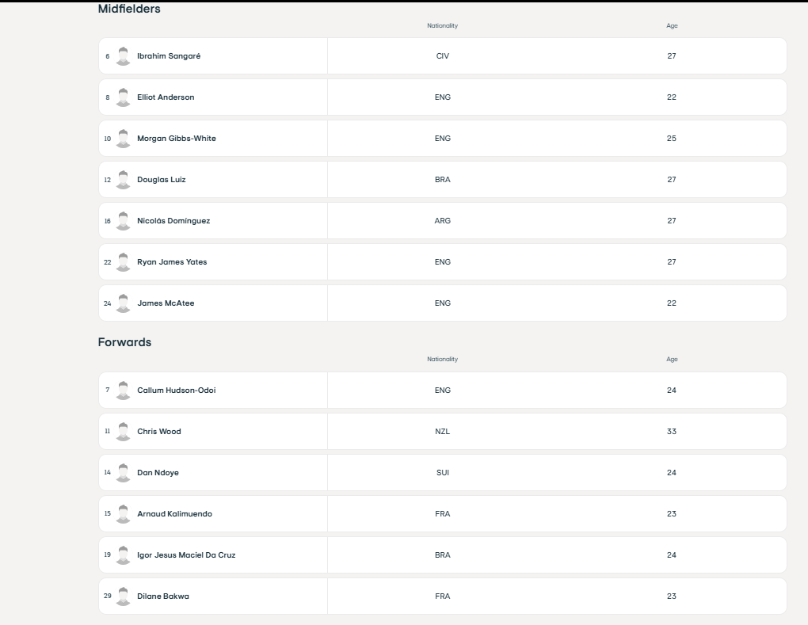Open Ryan James Yates profile link
Screen dimensions: 808x625
172,262
